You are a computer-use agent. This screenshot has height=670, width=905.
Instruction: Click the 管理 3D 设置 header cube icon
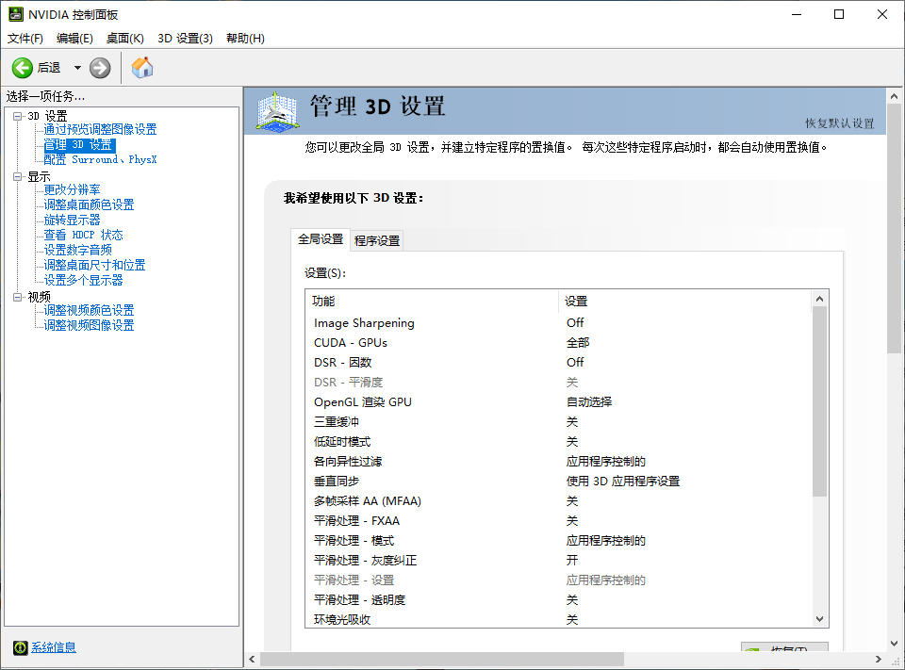point(277,112)
